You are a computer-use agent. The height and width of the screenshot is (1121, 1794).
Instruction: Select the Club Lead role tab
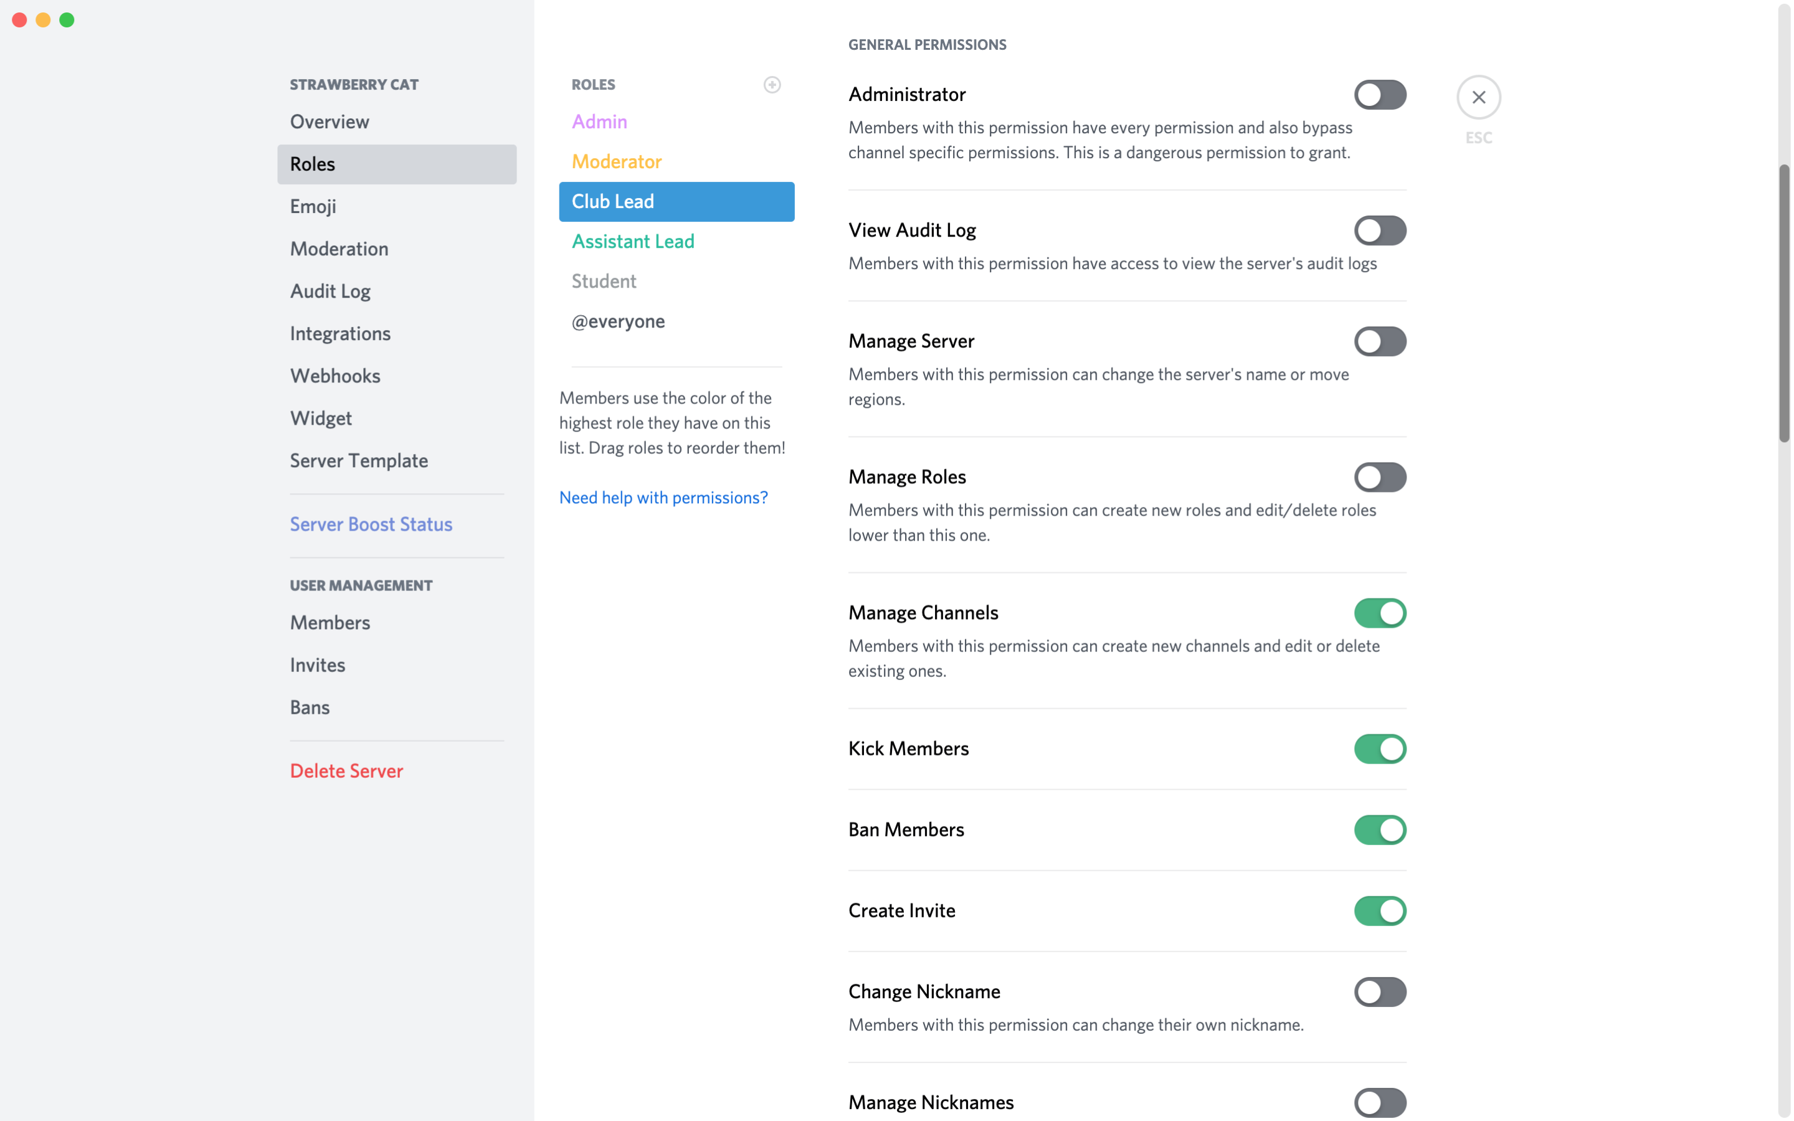click(675, 200)
